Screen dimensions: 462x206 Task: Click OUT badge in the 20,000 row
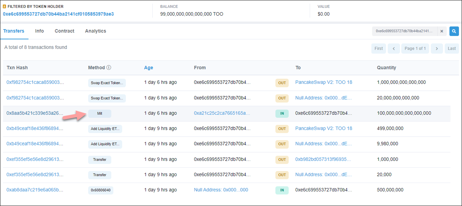(x=282, y=175)
